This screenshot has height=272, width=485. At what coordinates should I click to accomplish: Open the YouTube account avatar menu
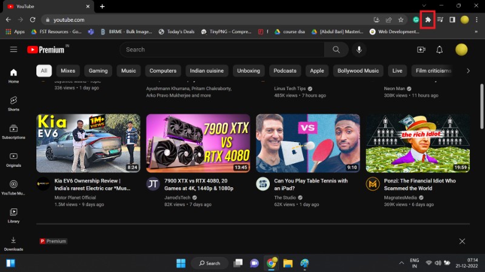tap(461, 50)
